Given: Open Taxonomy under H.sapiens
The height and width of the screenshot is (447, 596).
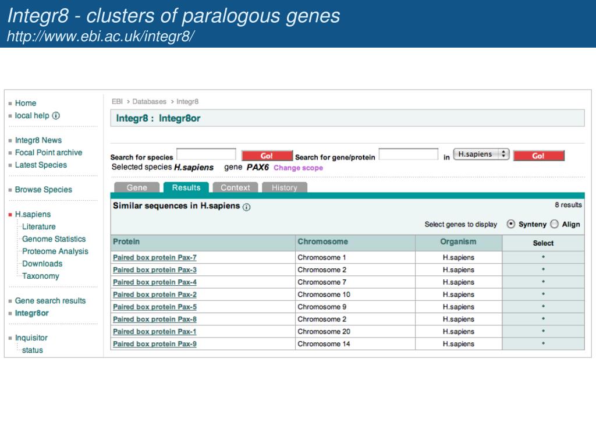Looking at the screenshot, I should click(41, 276).
